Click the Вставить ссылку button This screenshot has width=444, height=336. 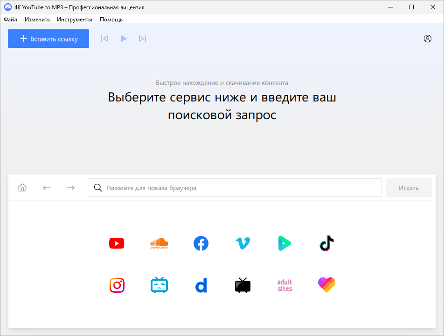pyautogui.click(x=48, y=39)
